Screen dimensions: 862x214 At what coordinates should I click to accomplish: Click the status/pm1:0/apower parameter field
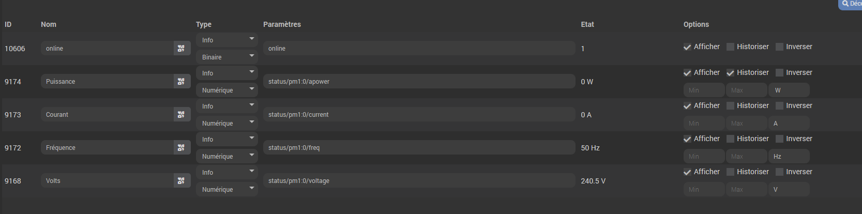(x=419, y=82)
